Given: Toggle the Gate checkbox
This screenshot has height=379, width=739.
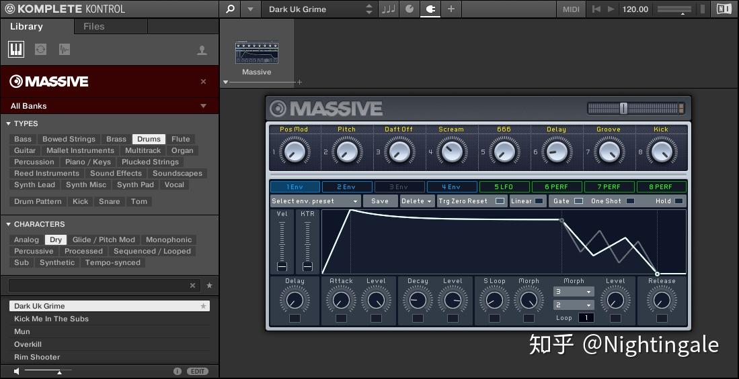Looking at the screenshot, I should point(578,201).
